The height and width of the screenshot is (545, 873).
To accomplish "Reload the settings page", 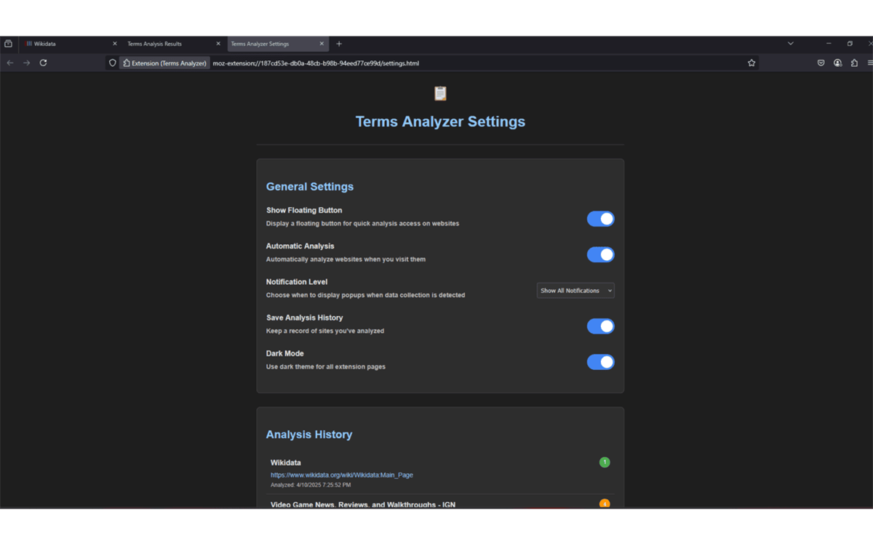I will (43, 62).
